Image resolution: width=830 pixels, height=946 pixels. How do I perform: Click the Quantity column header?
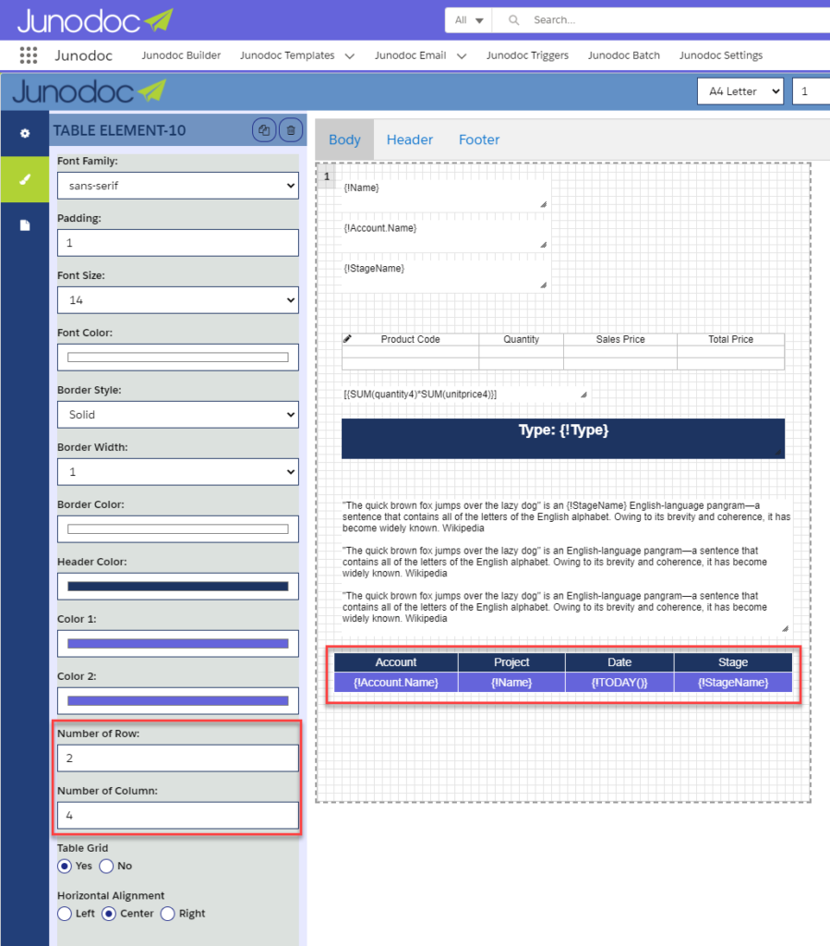522,339
